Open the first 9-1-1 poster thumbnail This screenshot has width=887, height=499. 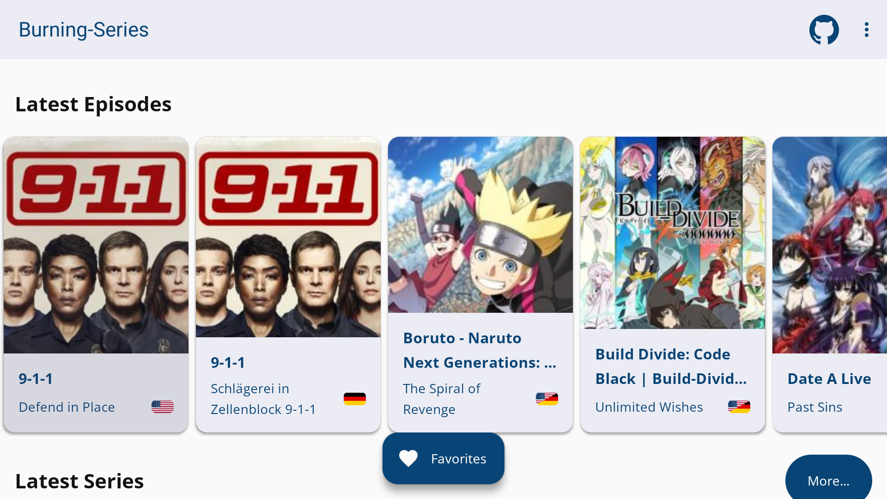(96, 245)
